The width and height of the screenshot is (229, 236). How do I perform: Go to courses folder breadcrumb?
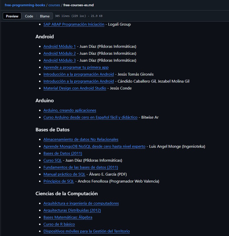point(54,5)
